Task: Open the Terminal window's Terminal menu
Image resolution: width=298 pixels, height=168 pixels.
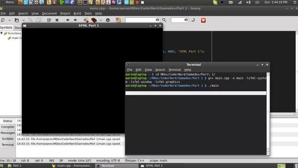Action: click(175, 70)
